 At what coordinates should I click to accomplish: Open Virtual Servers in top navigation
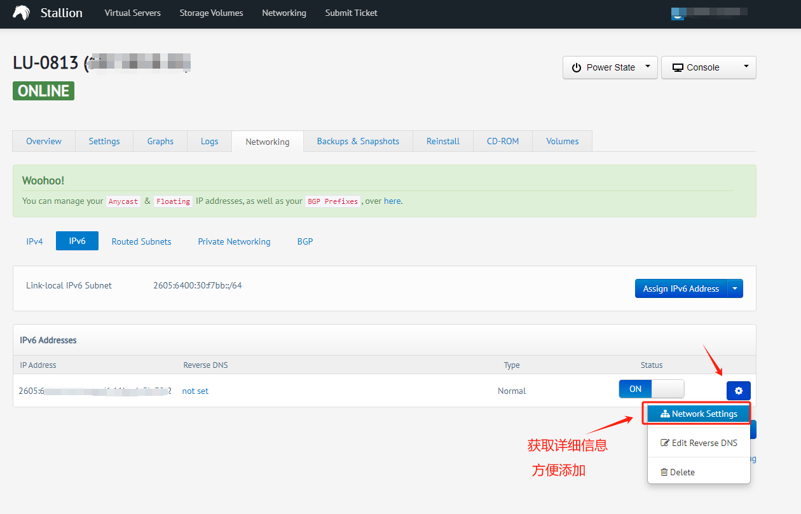[x=132, y=13]
